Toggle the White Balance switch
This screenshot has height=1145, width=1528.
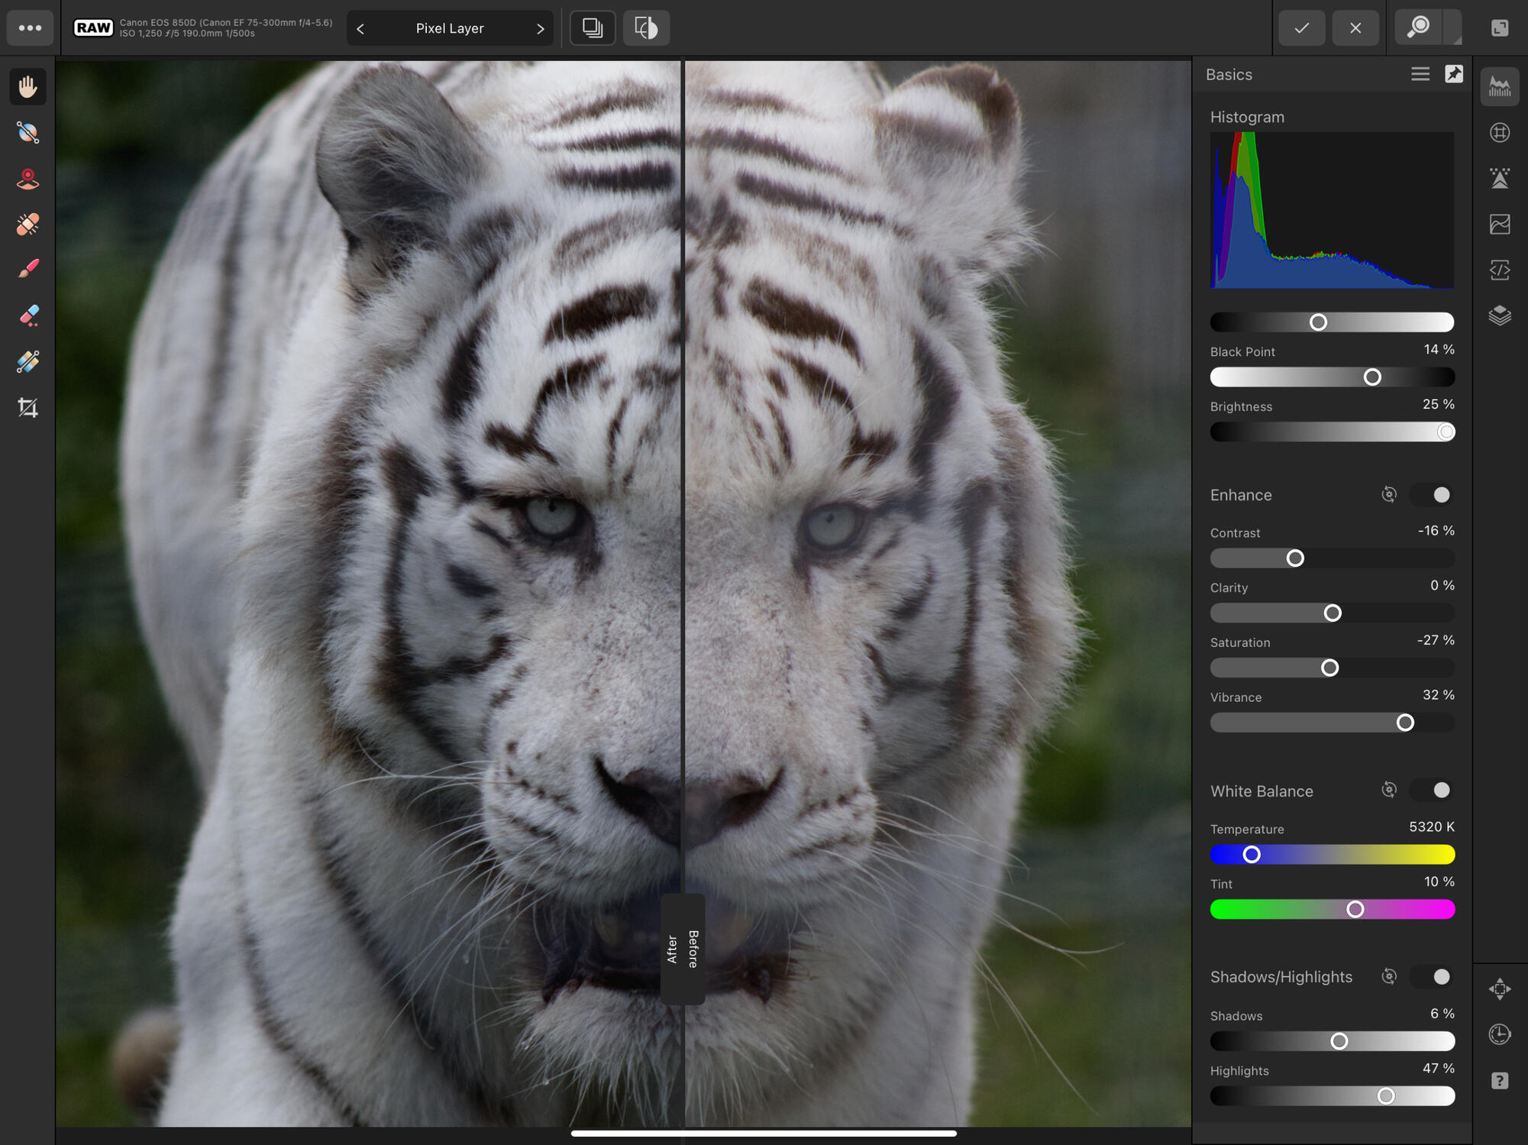[x=1433, y=791]
